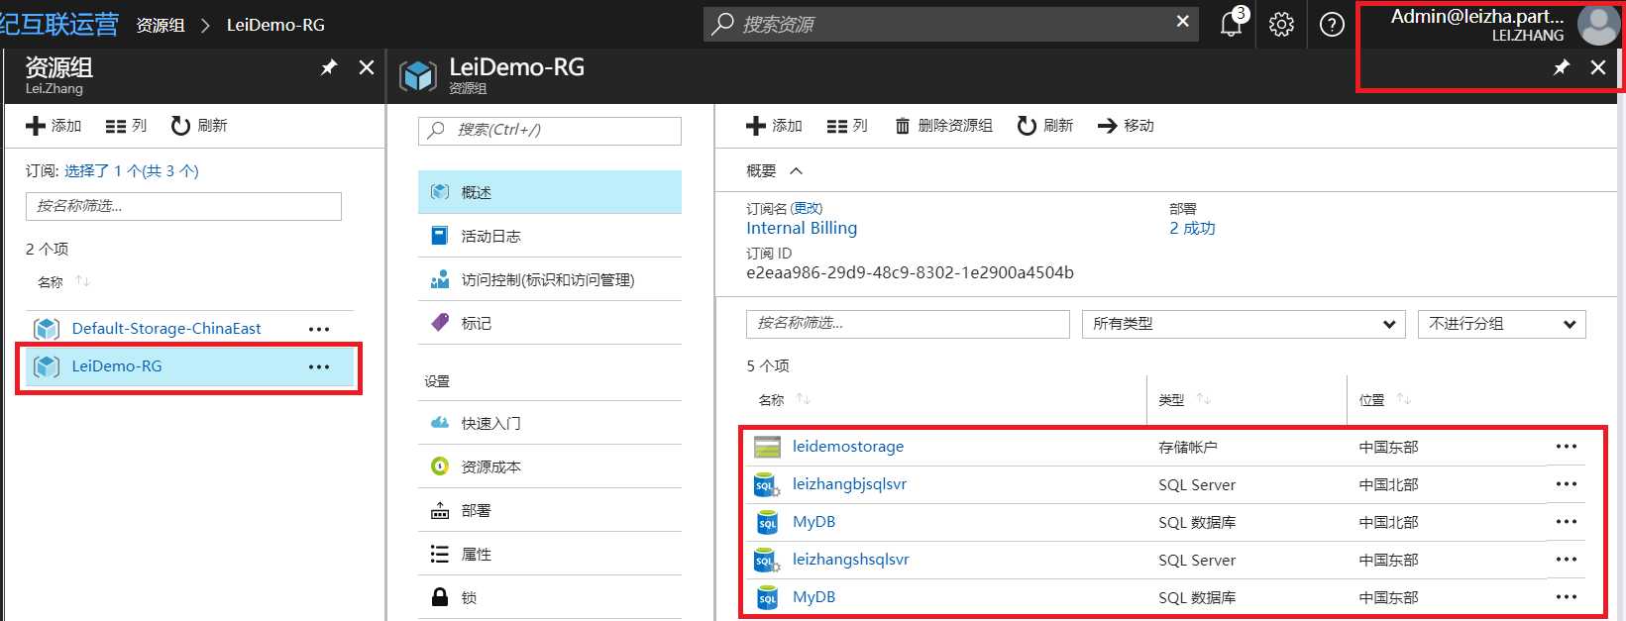Open the Admin account menu
Screen dimensions: 1626x621
coord(1476,24)
